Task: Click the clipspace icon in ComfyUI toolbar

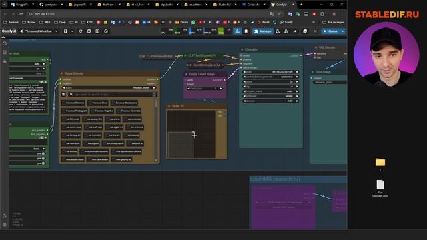Action: point(89,31)
